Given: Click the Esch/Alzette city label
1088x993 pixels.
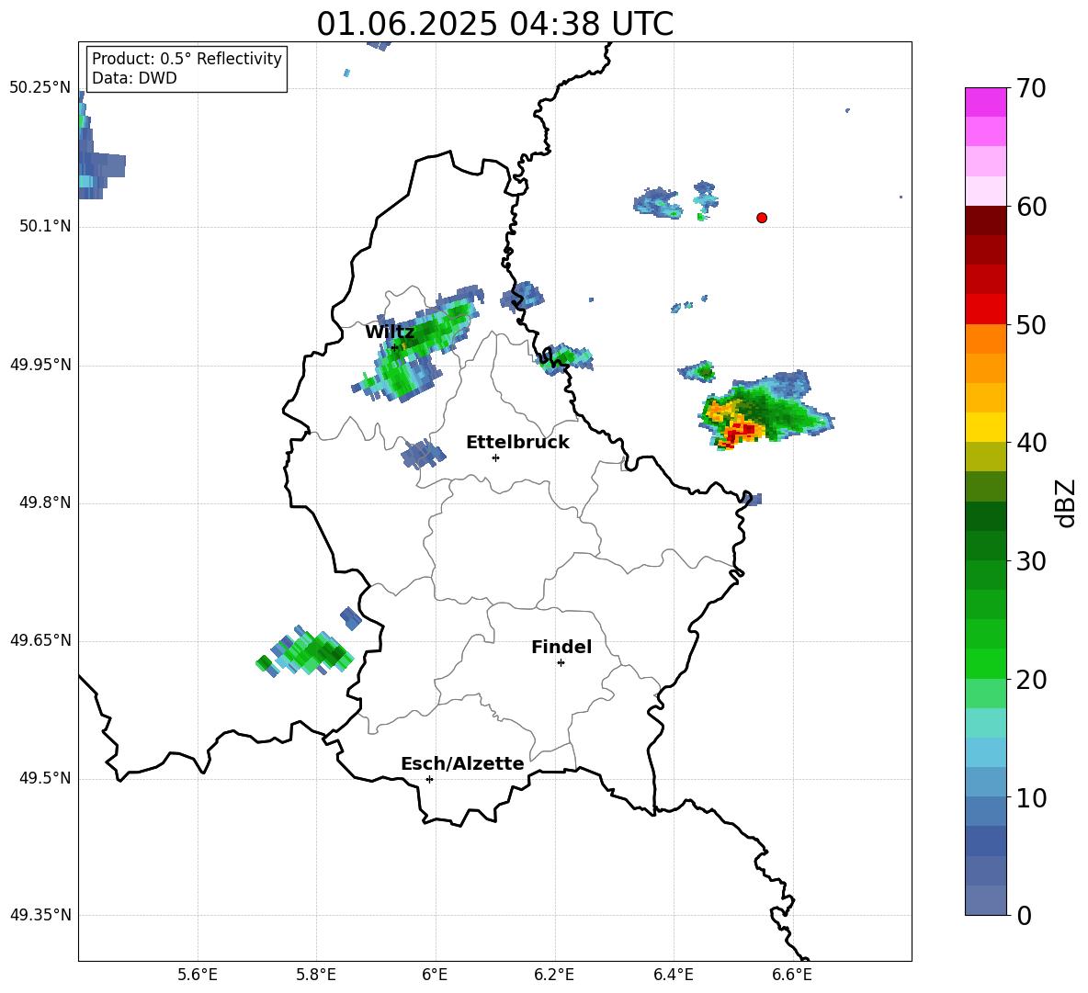Looking at the screenshot, I should (463, 764).
